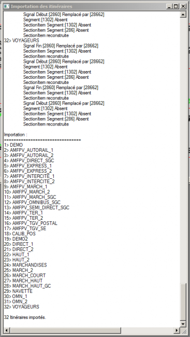Image resolution: width=190 pixels, height=337 pixels.
Task: Click the horizontal scrollbar track right of thumb
Action: pyautogui.click(x=148, y=330)
